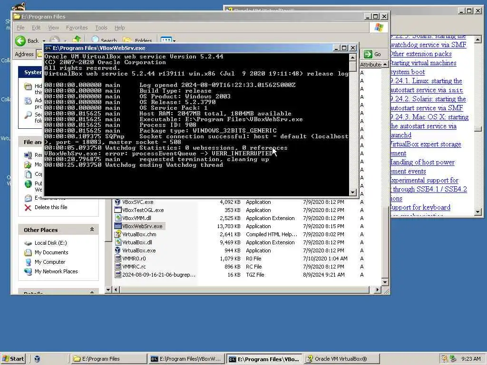Click the Up folder icon in toolbar
The image size is (487, 365).
(x=77, y=39)
